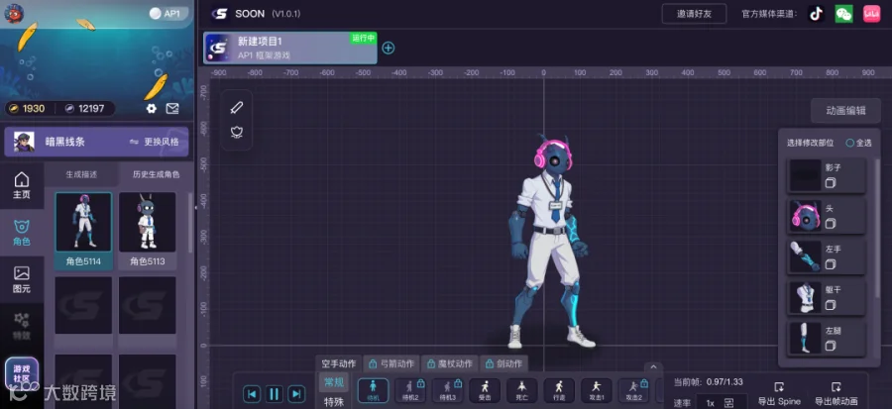892x409 pixels.
Task: Toggle the AP1 switch
Action: [x=168, y=14]
